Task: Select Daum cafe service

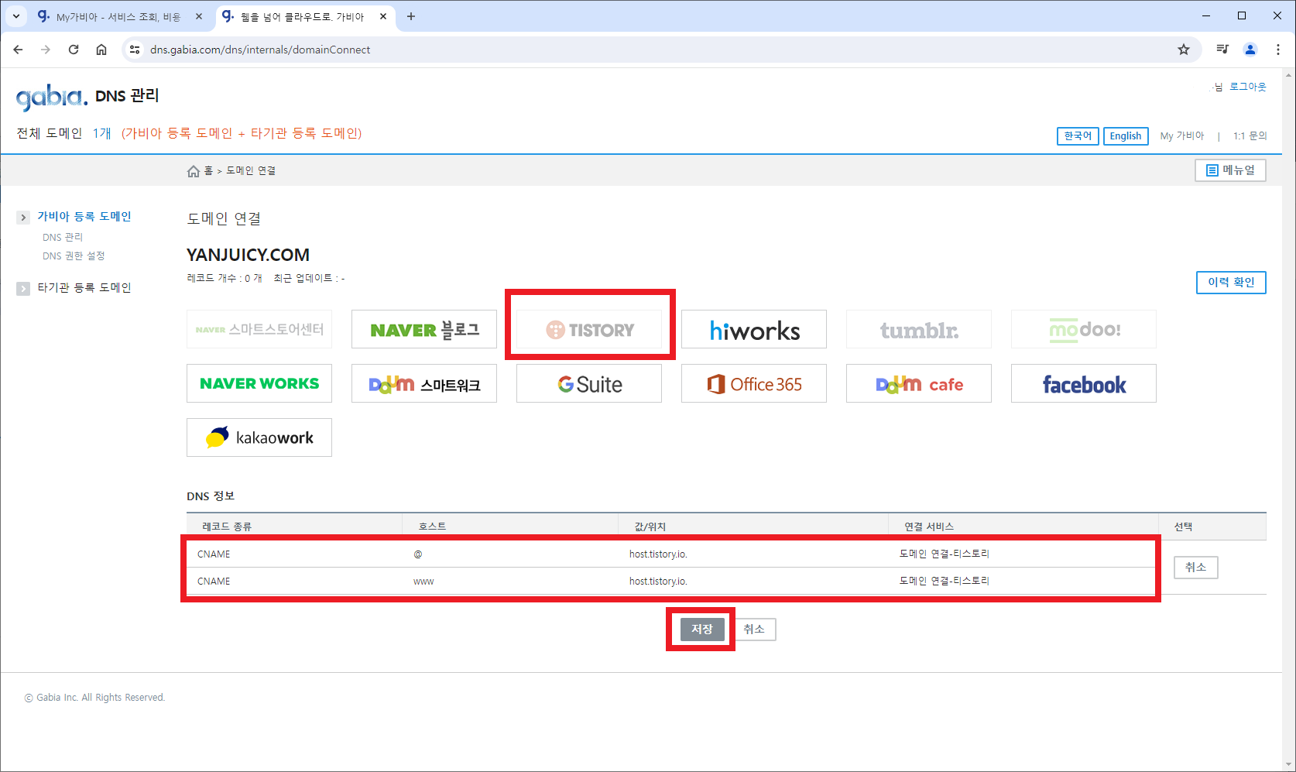Action: point(919,383)
